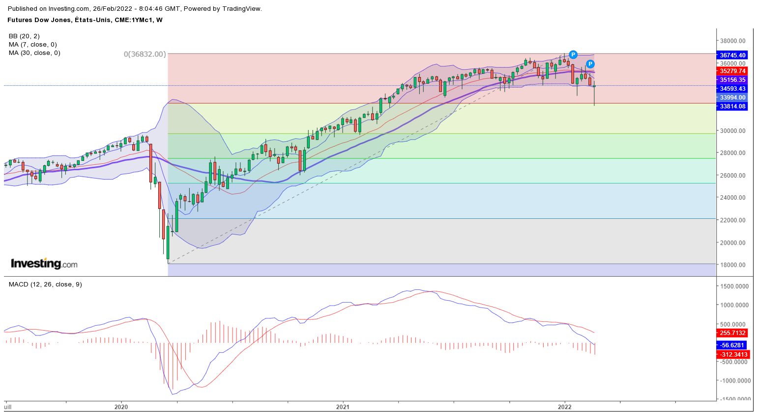Click the 20000.00 price axis label
The image size is (757, 414).
[732, 243]
